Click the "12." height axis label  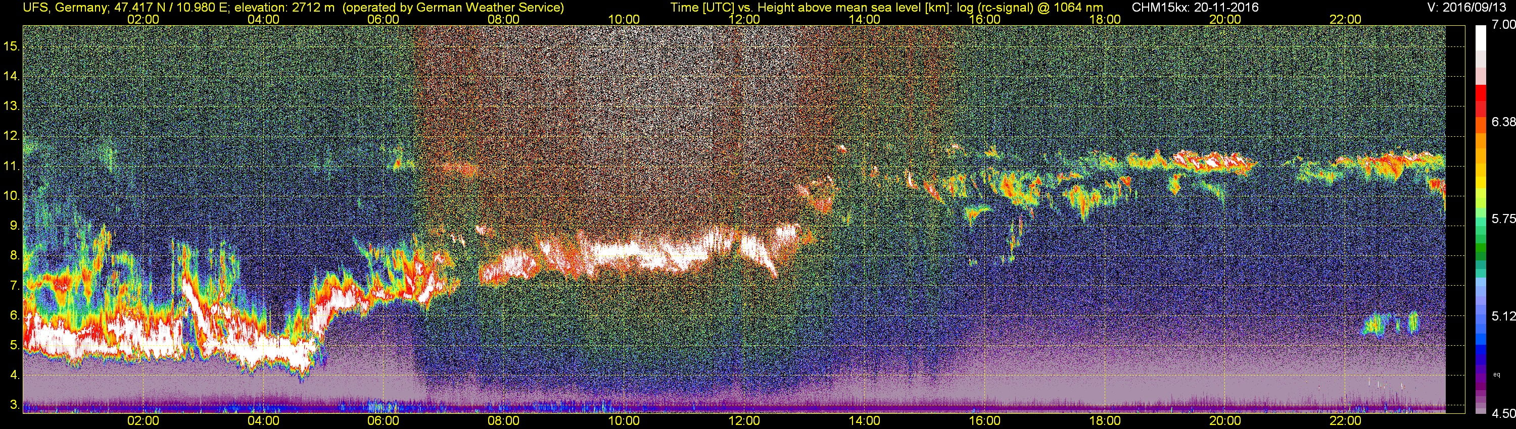click(12, 136)
